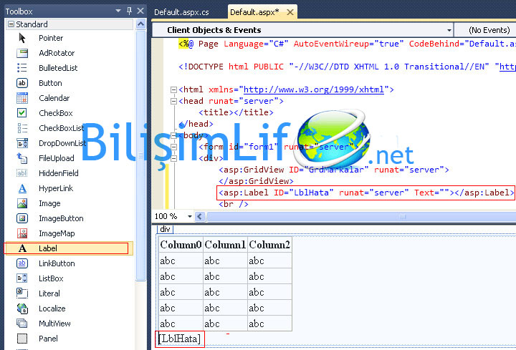
Task: Pick the ImageButton control icon
Action: (x=22, y=218)
